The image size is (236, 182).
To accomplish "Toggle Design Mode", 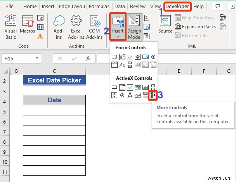I will point(134,27).
